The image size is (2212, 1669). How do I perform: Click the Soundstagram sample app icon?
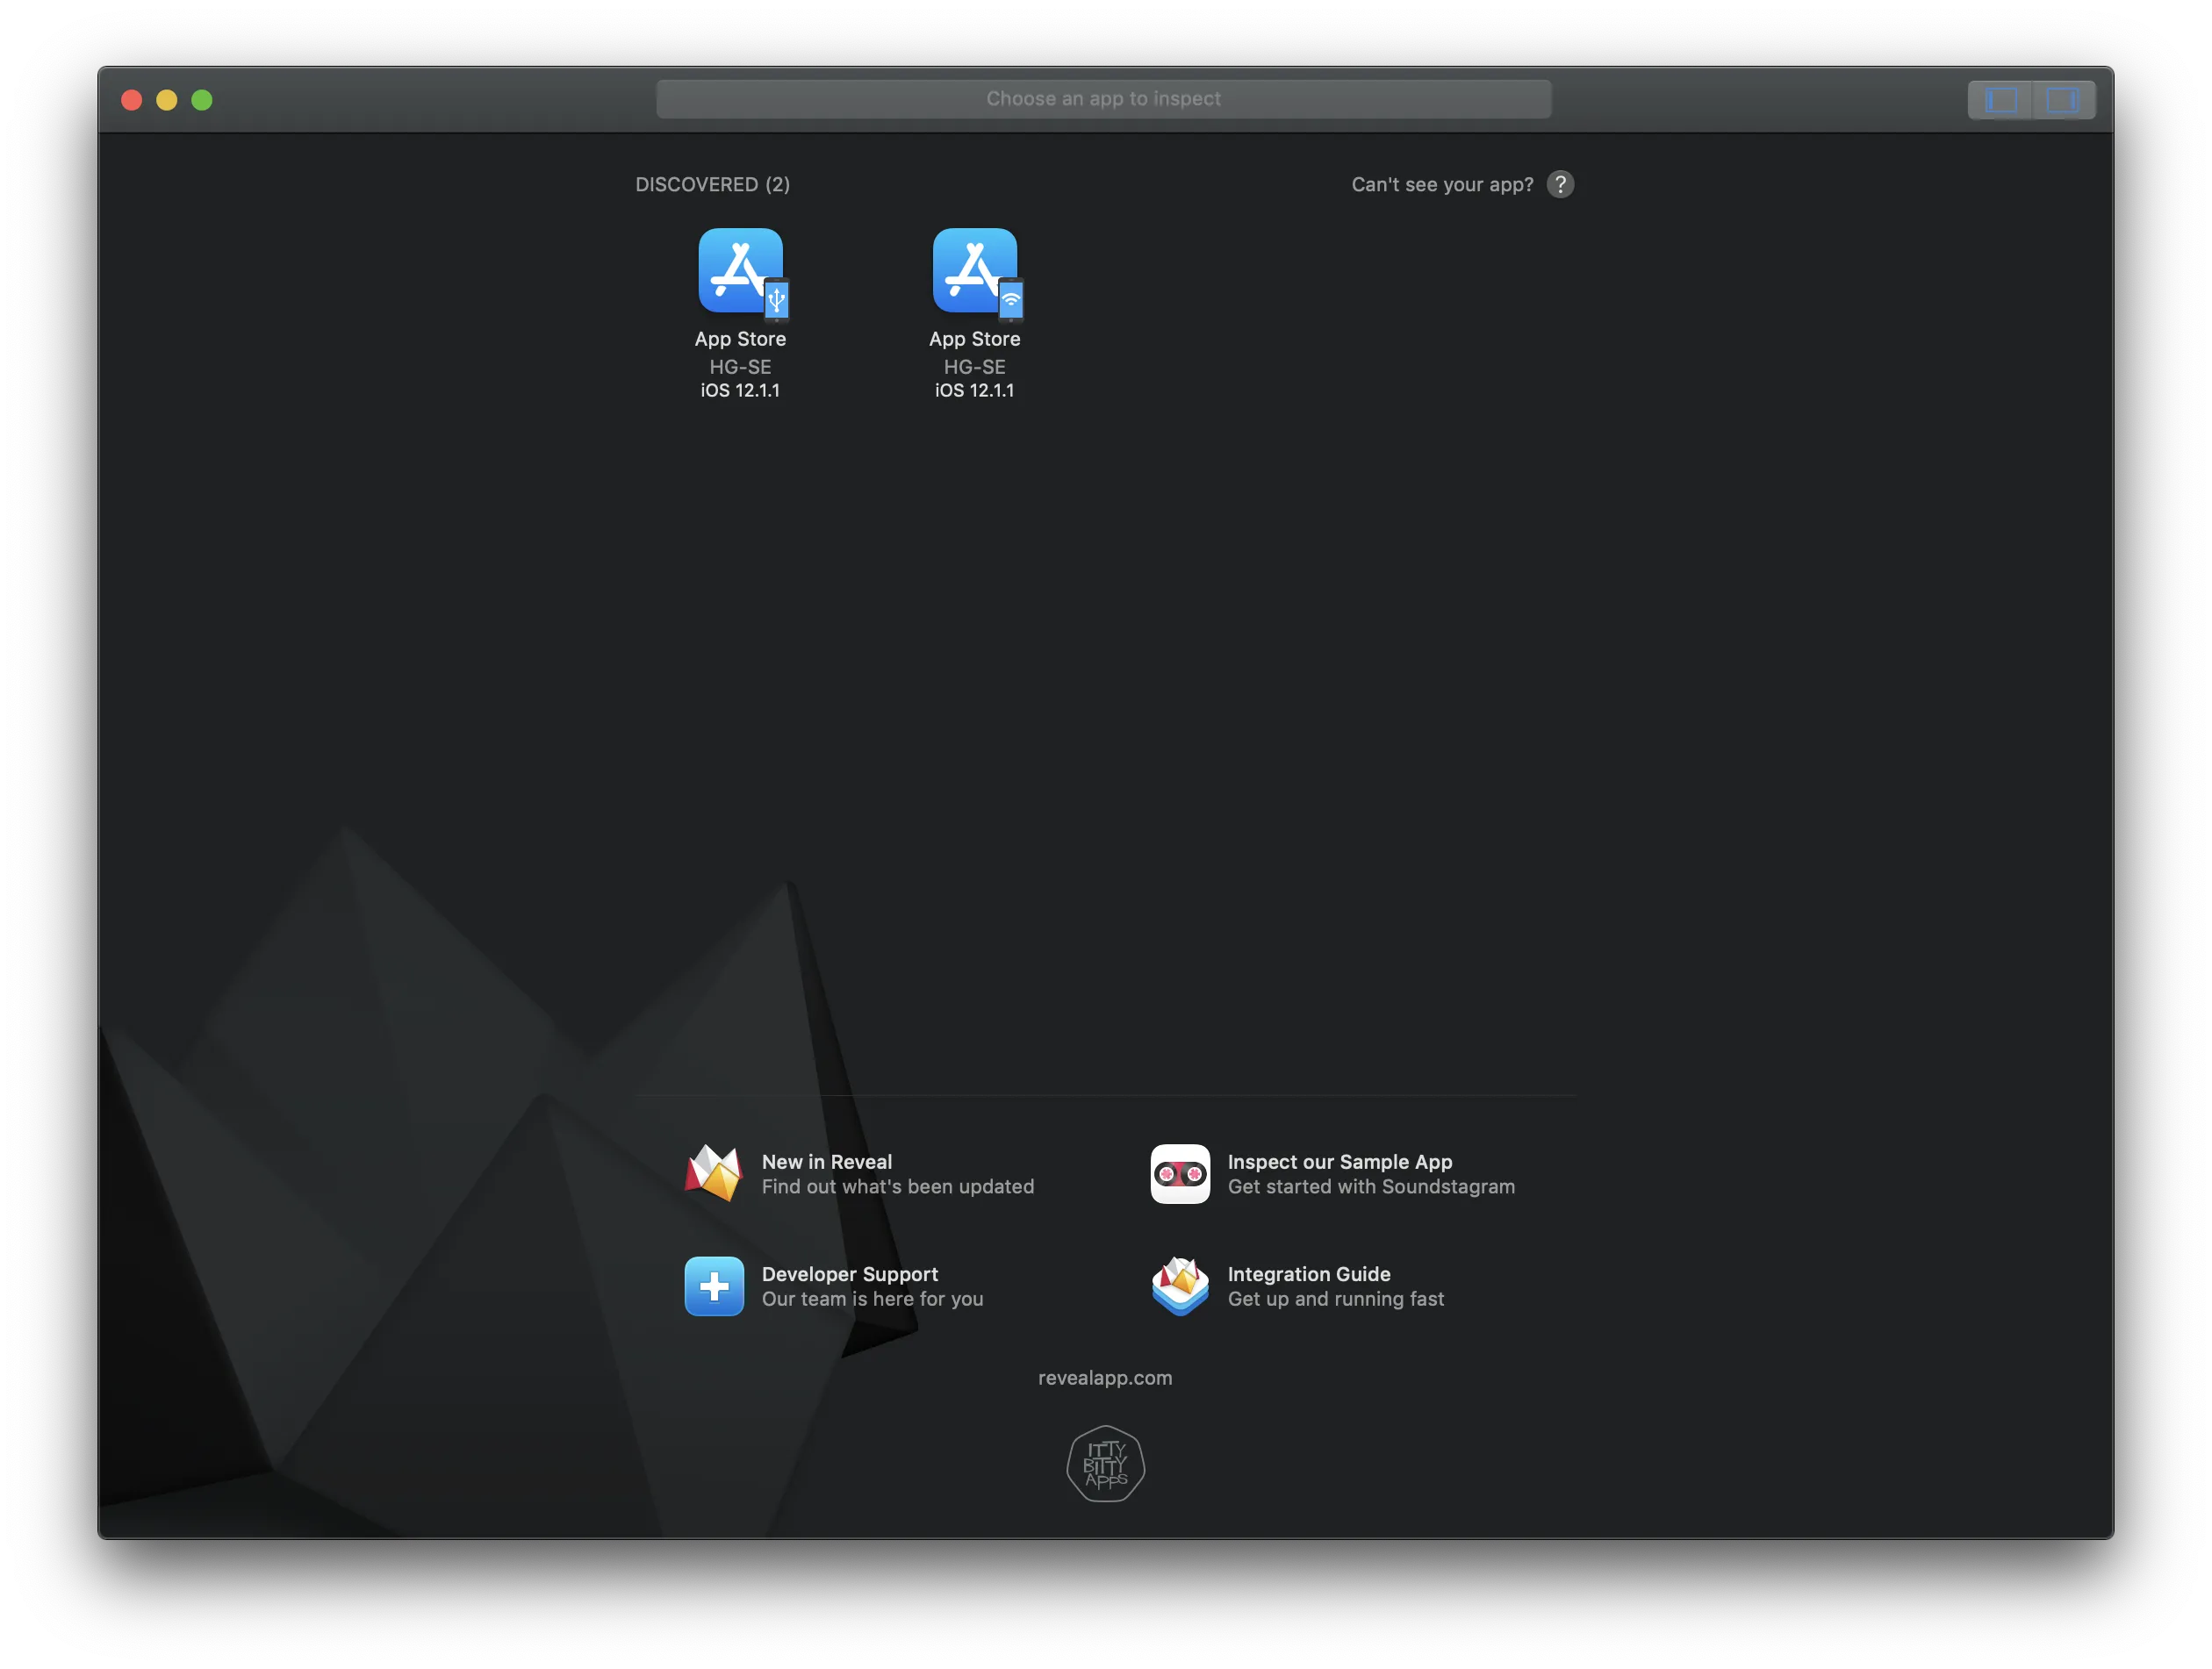click(x=1180, y=1173)
